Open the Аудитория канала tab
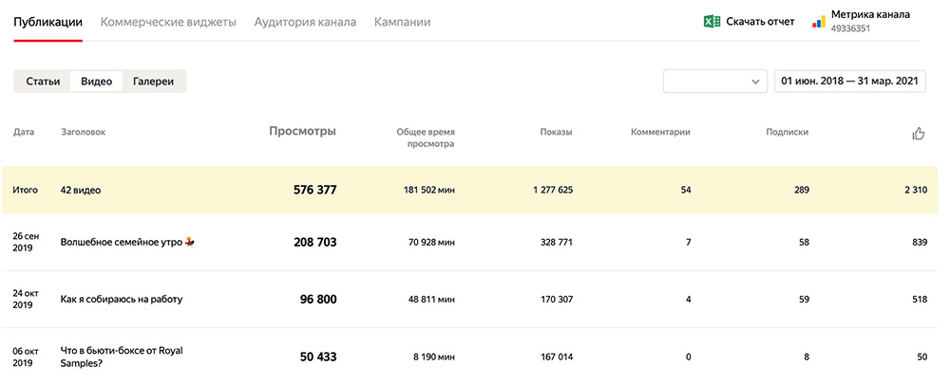This screenshot has width=950, height=385. pos(305,22)
